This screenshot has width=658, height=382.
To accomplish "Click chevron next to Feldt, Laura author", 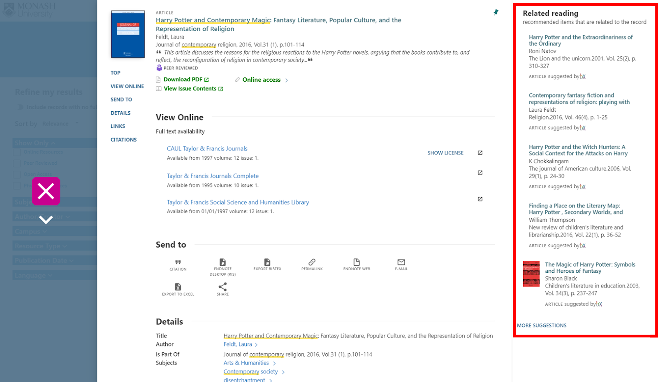I will coord(256,345).
